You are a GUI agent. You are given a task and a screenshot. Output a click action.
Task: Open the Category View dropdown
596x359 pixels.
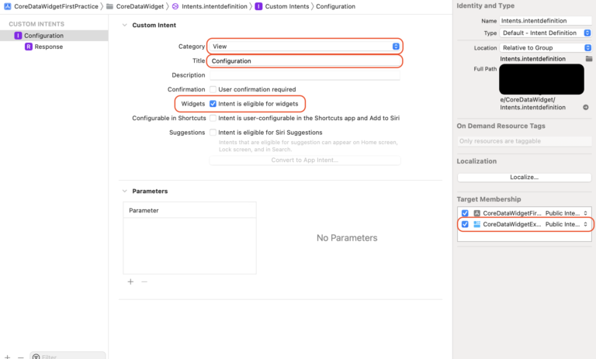click(x=305, y=46)
